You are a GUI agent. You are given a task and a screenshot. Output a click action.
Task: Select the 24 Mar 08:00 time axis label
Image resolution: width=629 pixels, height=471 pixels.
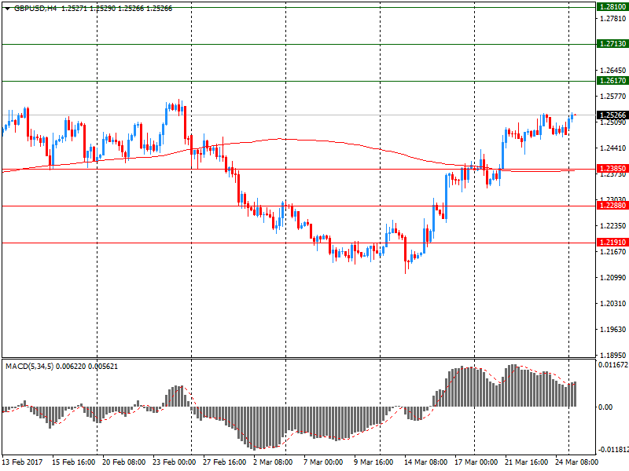coord(576,462)
